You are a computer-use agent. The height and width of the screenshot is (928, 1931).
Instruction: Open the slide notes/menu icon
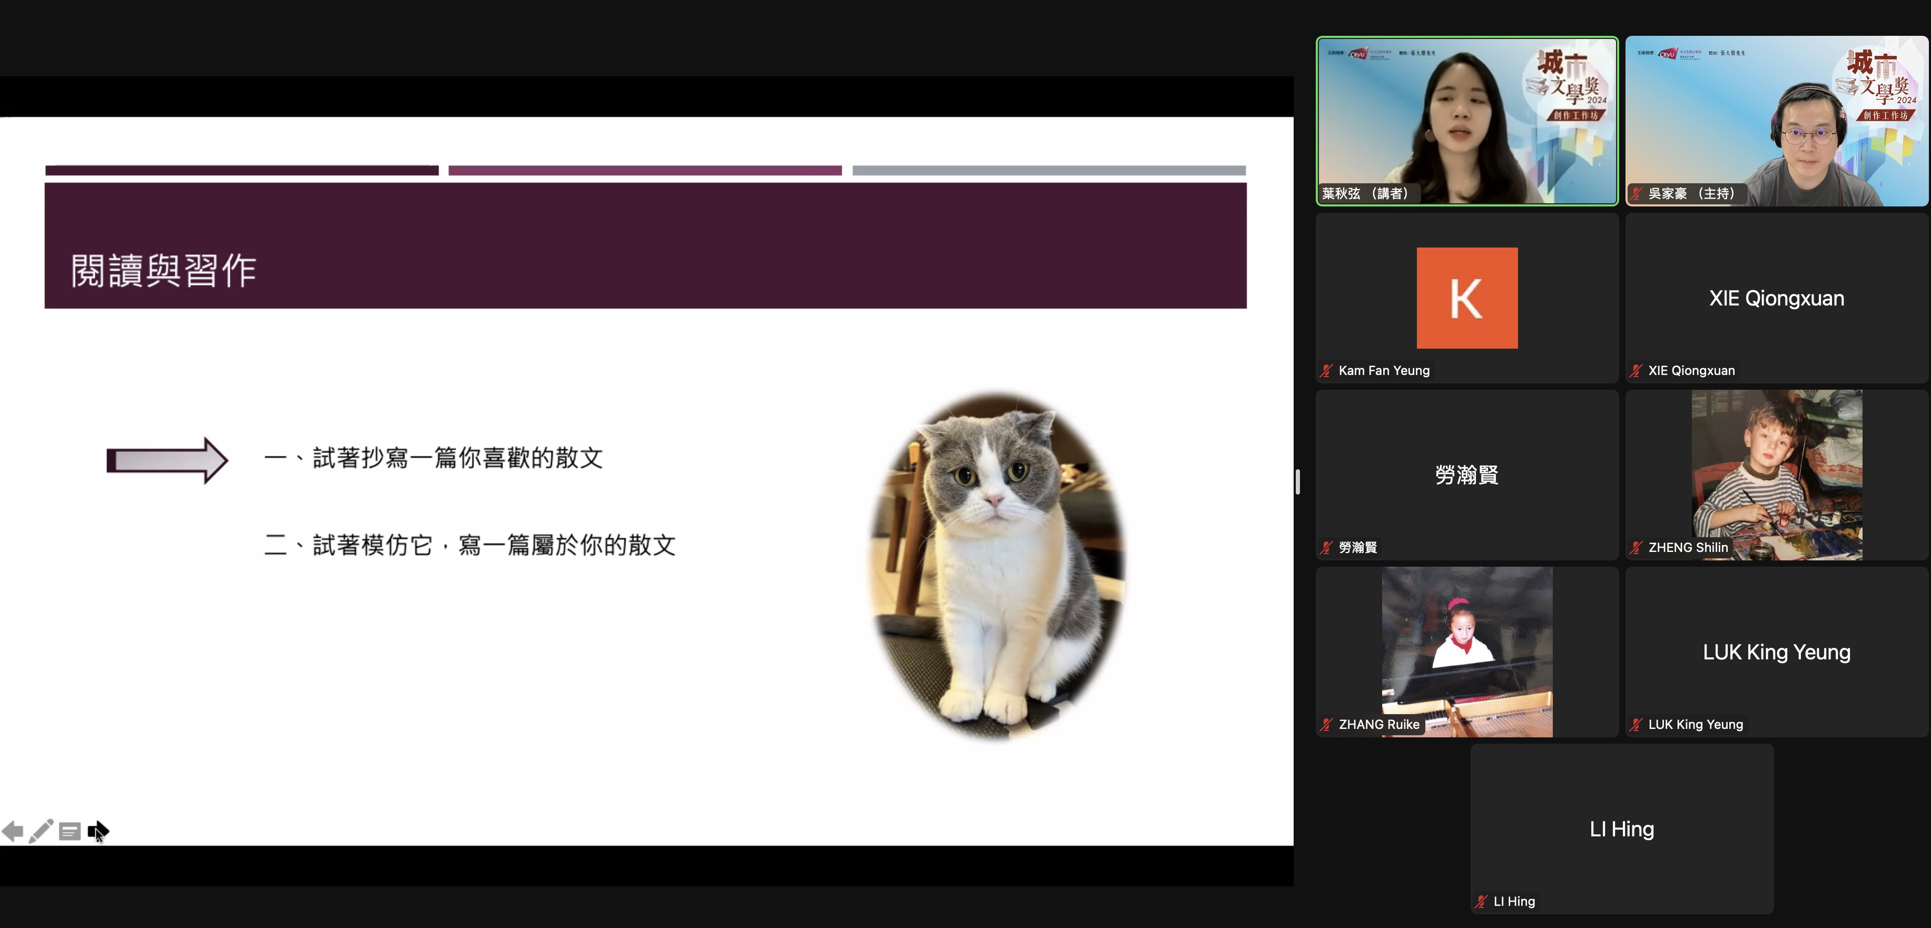click(x=70, y=831)
